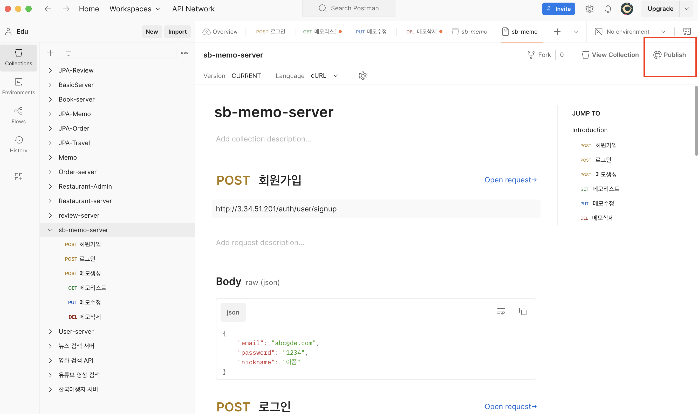Open collection options three-dot menu

pos(184,53)
